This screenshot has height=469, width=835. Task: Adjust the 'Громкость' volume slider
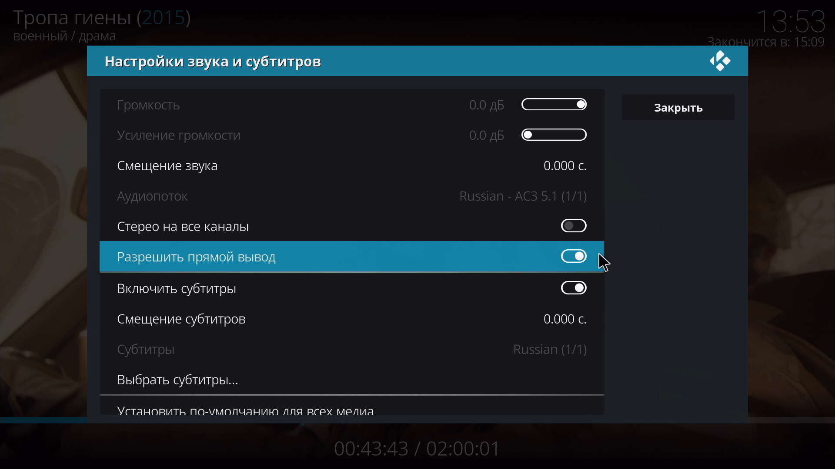click(x=554, y=105)
